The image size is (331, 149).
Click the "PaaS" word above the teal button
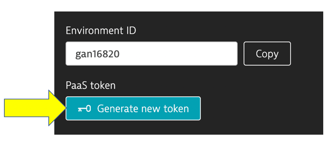(x=77, y=86)
